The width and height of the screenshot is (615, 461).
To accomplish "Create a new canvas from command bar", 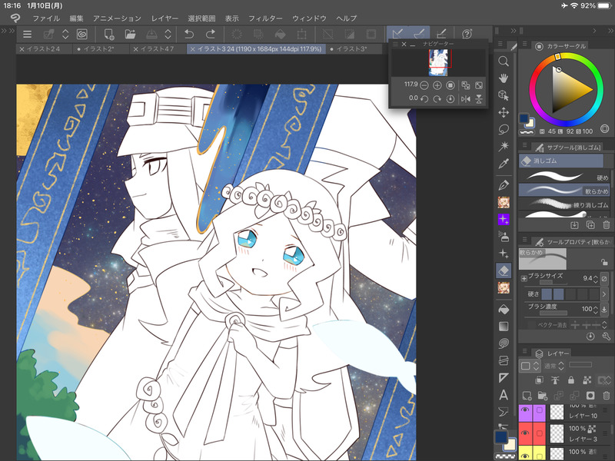I will pyautogui.click(x=109, y=34).
